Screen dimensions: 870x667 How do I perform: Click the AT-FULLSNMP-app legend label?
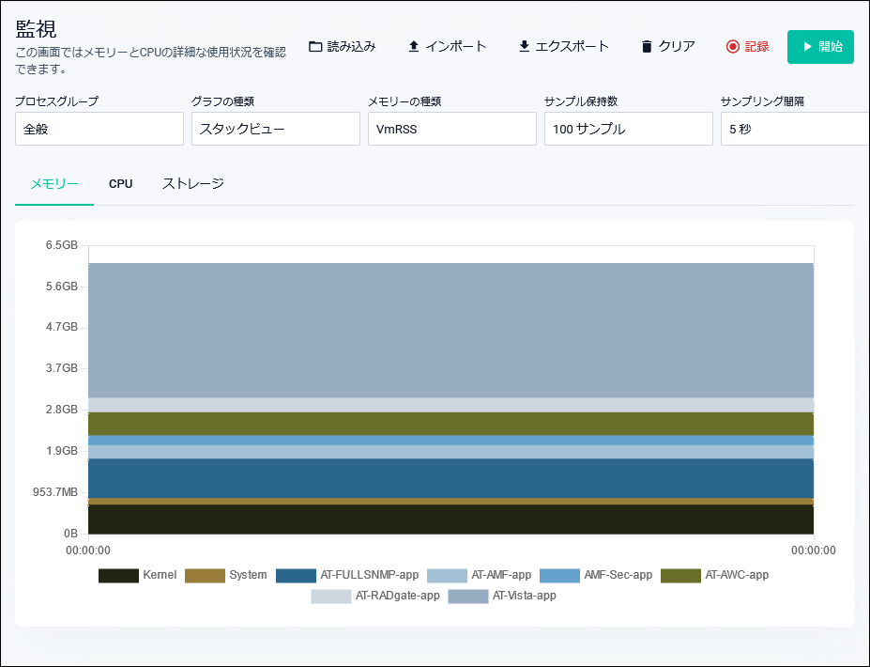pyautogui.click(x=370, y=575)
